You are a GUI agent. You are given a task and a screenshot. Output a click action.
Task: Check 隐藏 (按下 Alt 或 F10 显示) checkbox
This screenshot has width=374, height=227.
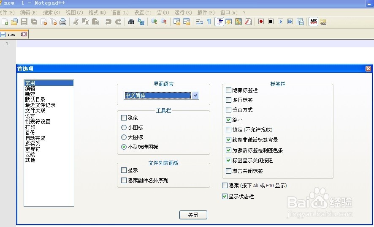coord(225,185)
